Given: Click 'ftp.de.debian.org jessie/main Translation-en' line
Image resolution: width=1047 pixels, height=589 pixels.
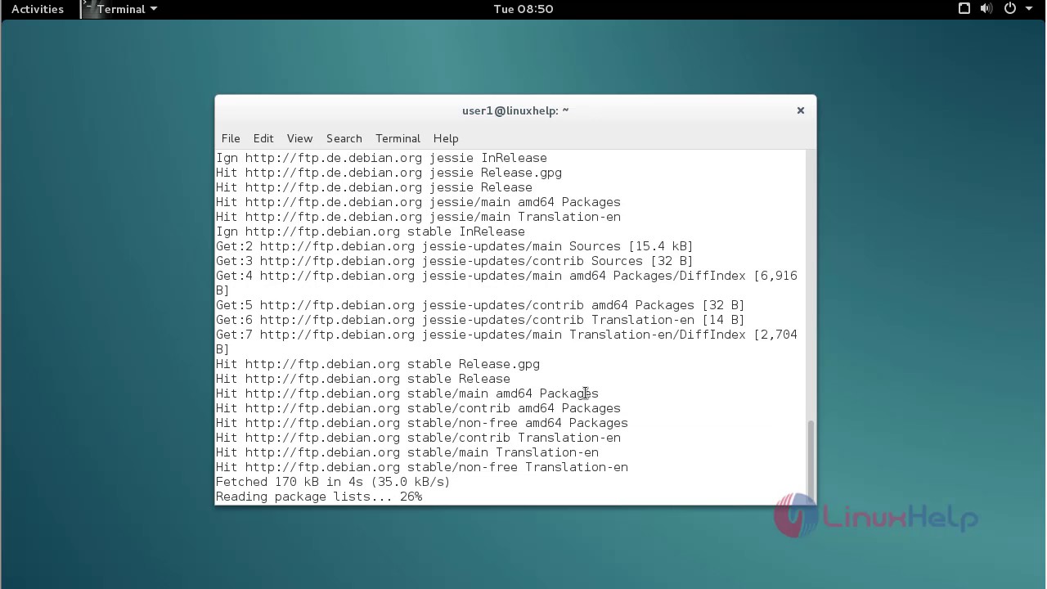Looking at the screenshot, I should 418,217.
